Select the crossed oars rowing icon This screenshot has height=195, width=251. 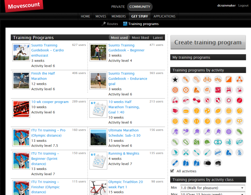pyautogui.click(x=186, y=153)
